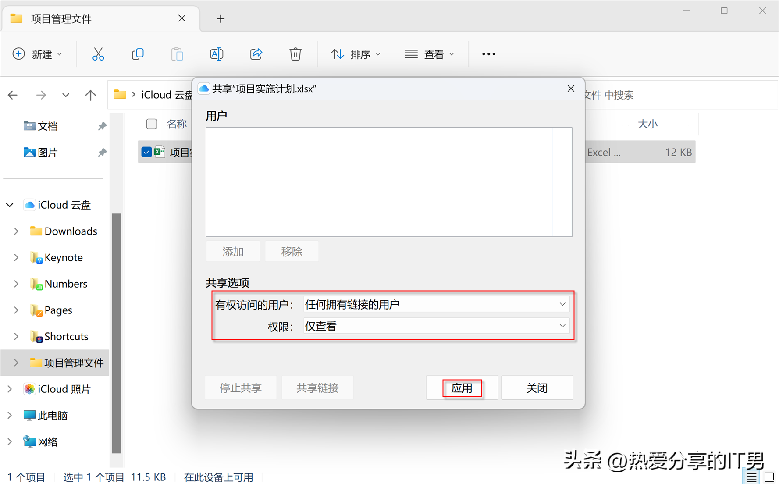The image size is (779, 484).
Task: Click the 停止共享 button
Action: click(x=241, y=388)
